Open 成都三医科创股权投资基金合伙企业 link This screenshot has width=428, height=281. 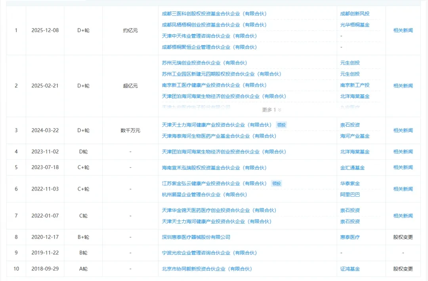click(x=214, y=13)
